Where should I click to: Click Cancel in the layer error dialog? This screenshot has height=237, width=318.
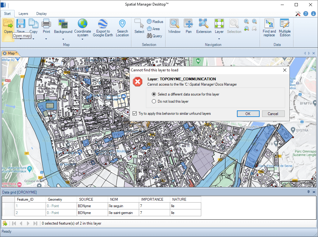click(273, 114)
